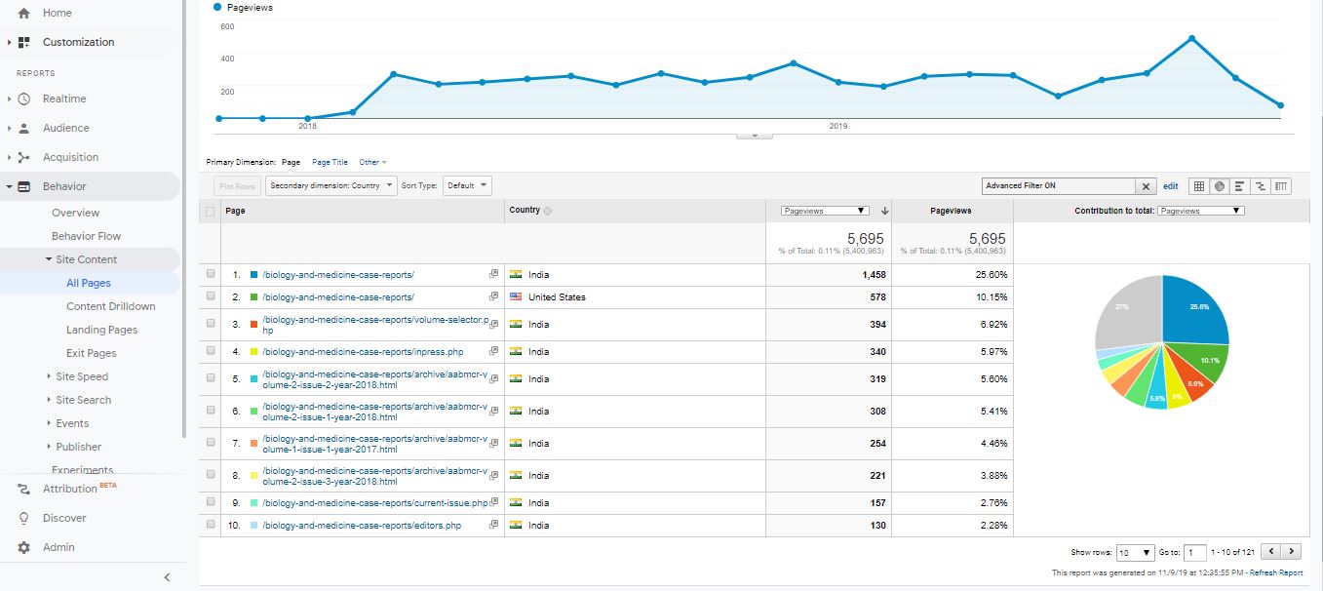The image size is (1323, 591).
Task: Switch to the Data table view icon
Action: pos(1199,186)
